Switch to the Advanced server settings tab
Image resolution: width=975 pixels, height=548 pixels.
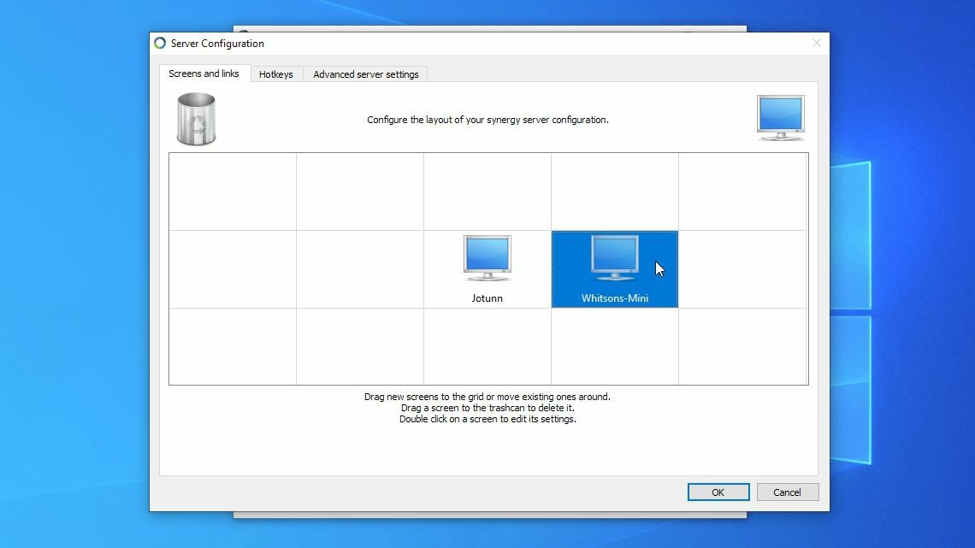pos(365,74)
